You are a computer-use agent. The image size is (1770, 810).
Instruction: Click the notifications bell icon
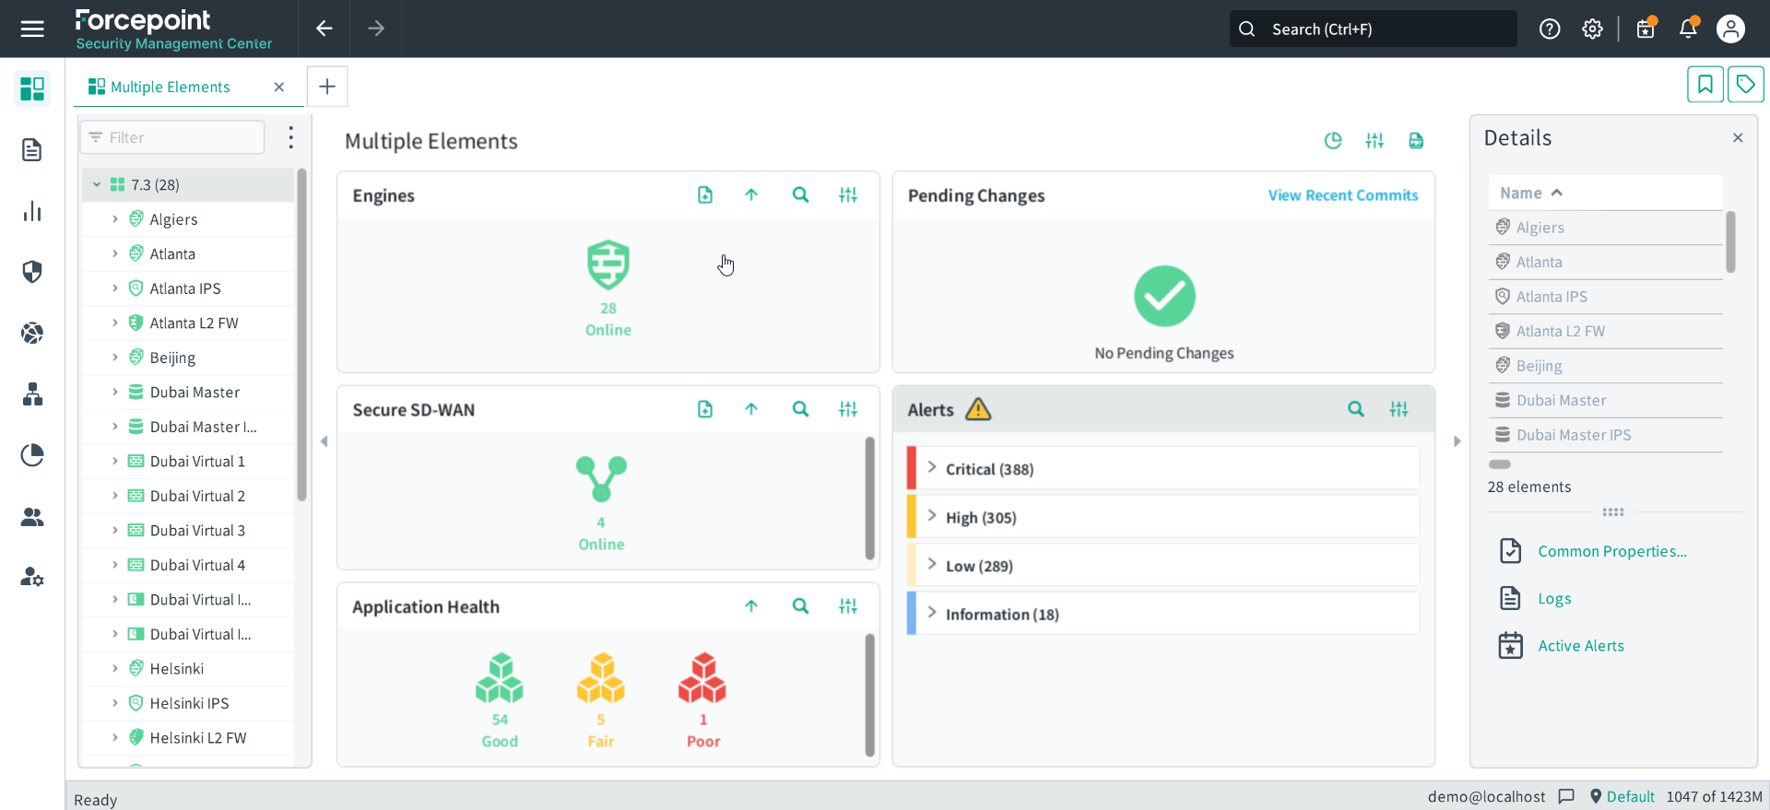(1688, 29)
